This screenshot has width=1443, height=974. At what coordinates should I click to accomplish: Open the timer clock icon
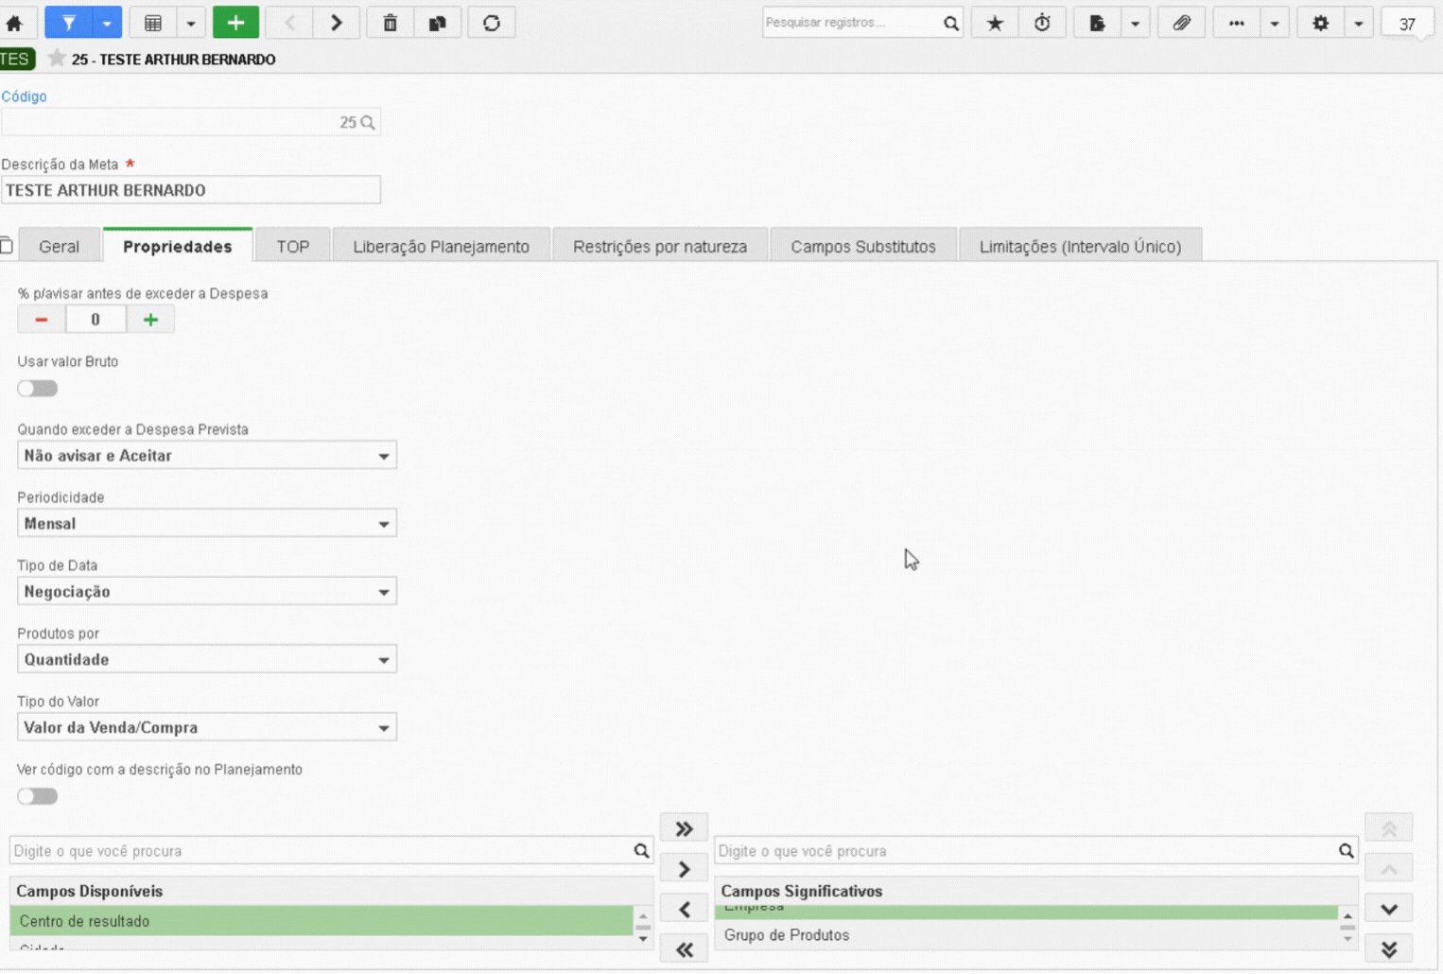(1042, 23)
